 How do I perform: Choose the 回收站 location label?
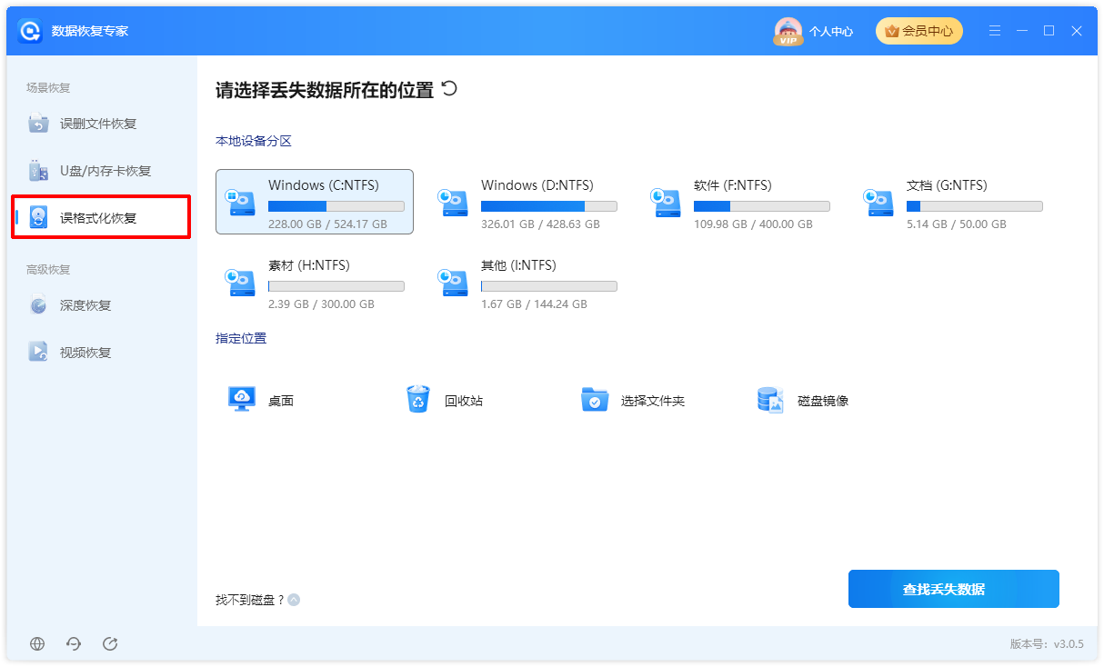(x=464, y=401)
